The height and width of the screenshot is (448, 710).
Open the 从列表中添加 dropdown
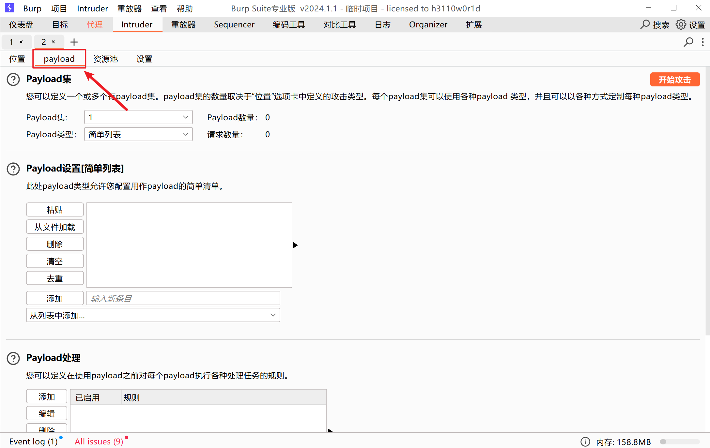click(x=153, y=315)
